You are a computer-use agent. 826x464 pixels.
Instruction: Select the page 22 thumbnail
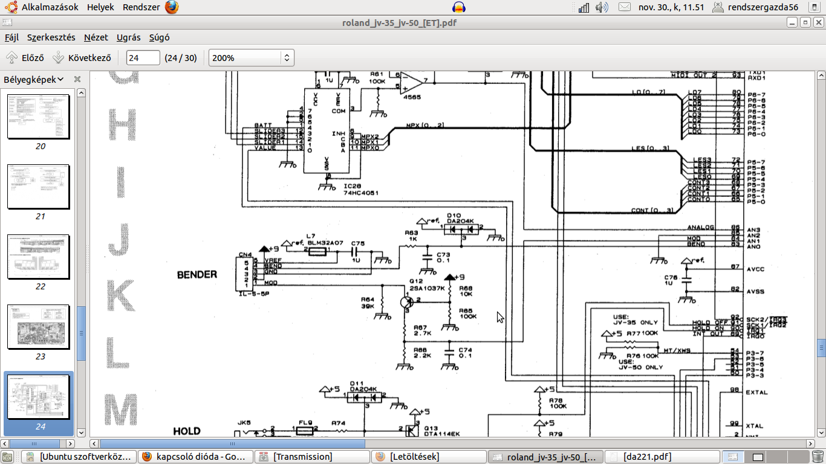39,257
